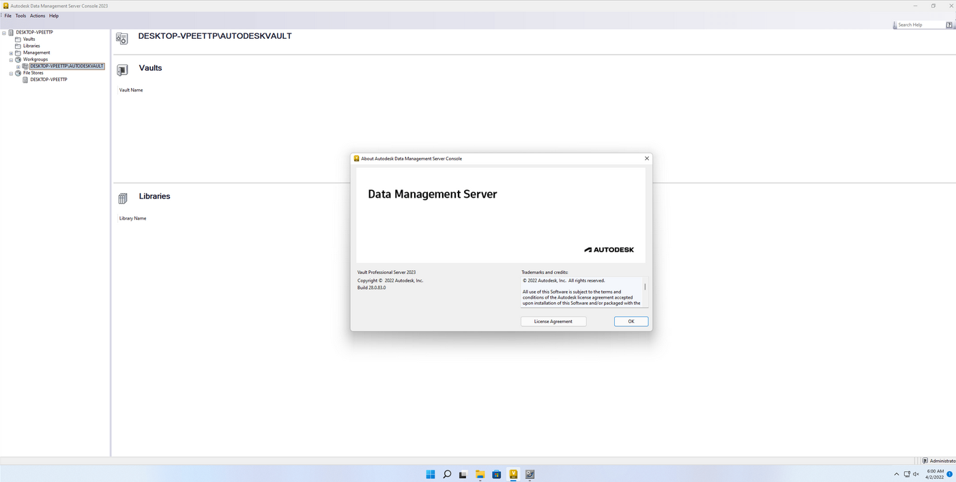This screenshot has height=482, width=956.
Task: Click the Autodesk Vault server taskbar icon
Action: (x=513, y=475)
